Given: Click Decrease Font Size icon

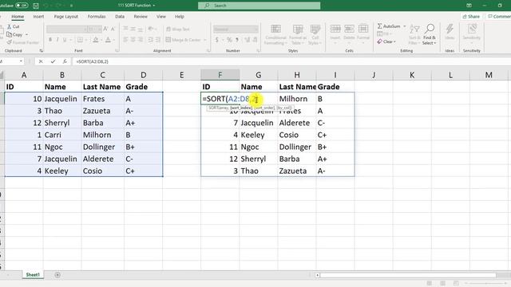Looking at the screenshot, I should coord(113,29).
